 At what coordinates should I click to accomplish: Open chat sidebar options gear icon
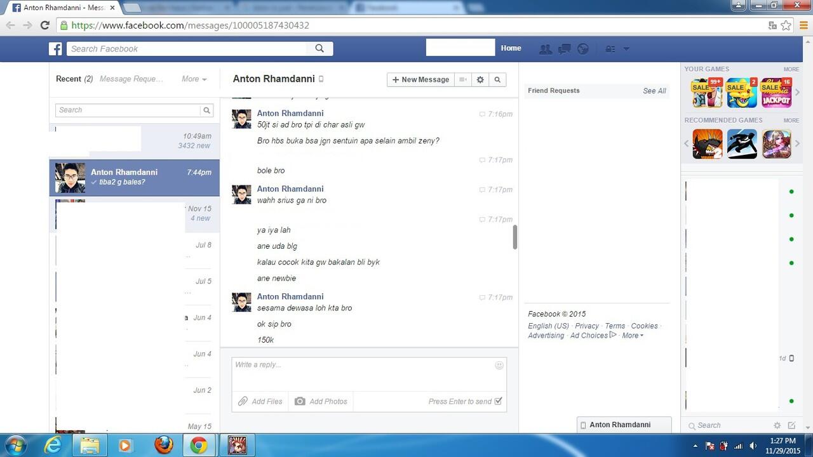[777, 425]
